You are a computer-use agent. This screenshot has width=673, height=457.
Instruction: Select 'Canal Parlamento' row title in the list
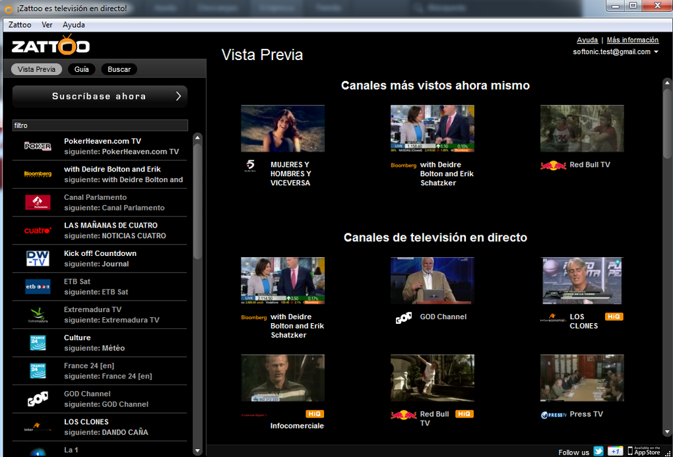coord(95,197)
